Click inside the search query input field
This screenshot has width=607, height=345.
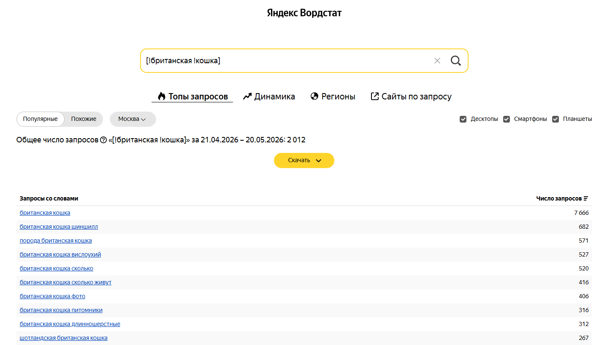(287, 61)
